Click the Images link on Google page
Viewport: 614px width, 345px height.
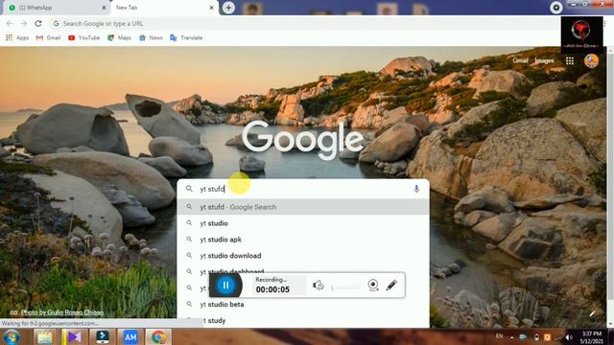(x=544, y=60)
